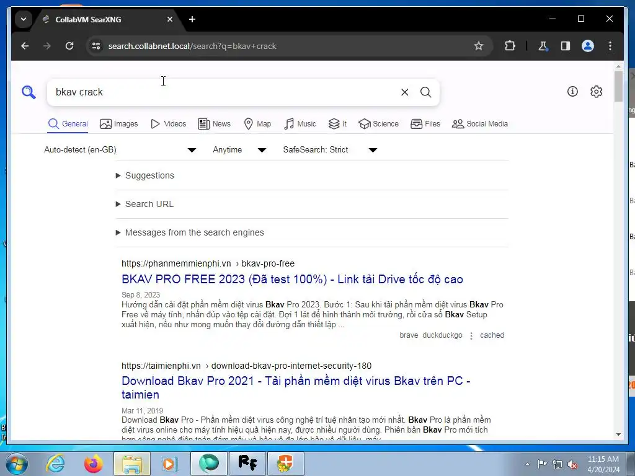
Task: Open Windows Explorer from taskbar
Action: point(132,464)
